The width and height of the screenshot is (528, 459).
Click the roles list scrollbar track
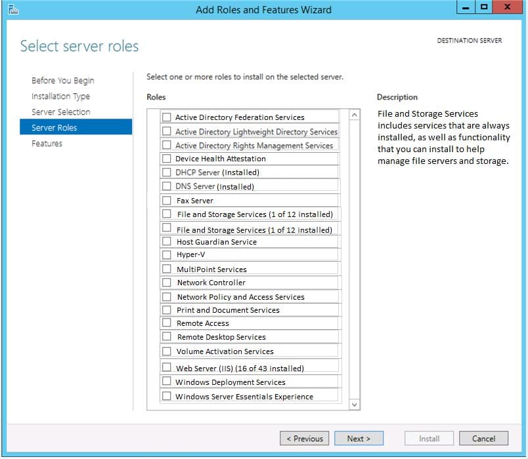[x=354, y=260]
